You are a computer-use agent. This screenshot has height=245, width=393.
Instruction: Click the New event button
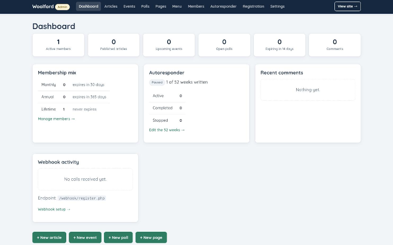click(85, 237)
